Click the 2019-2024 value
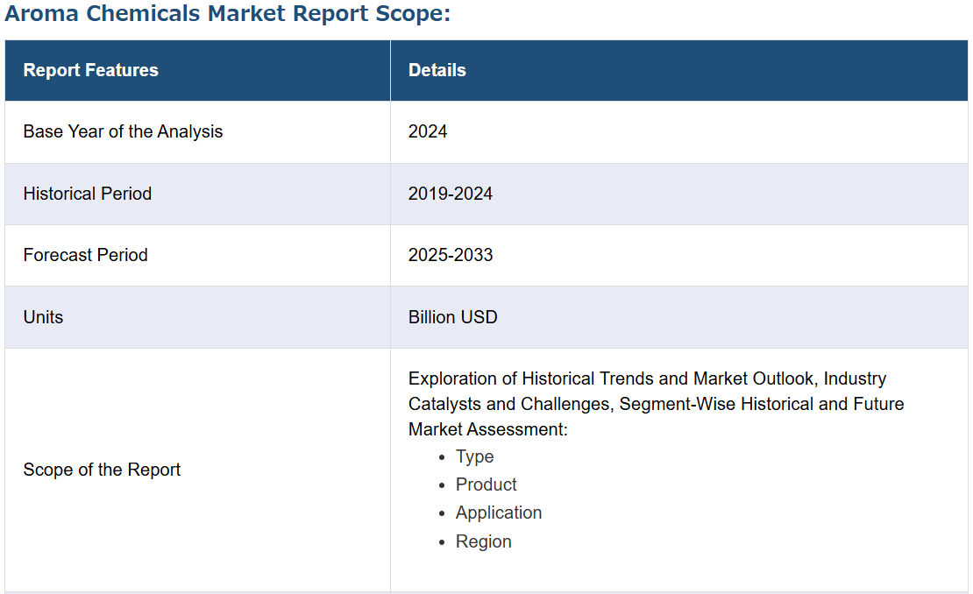The width and height of the screenshot is (973, 594). [450, 194]
